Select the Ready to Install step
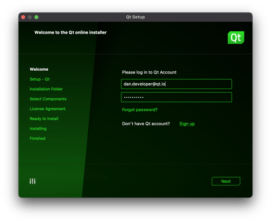 [x=44, y=119]
